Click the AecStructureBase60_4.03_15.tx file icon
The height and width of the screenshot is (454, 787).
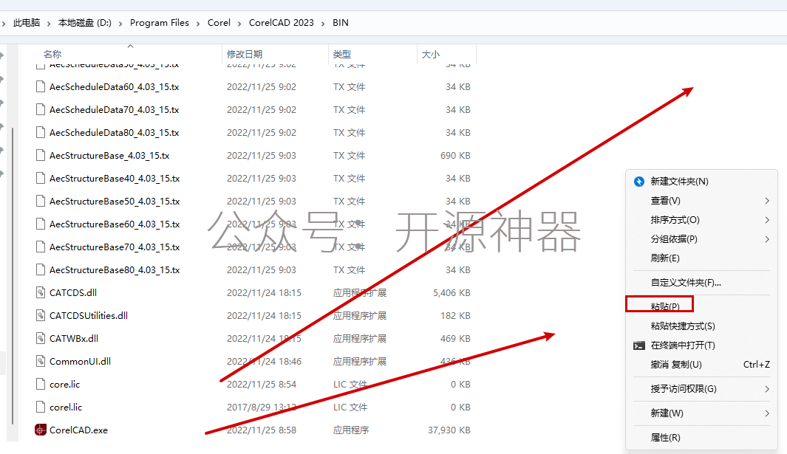click(40, 224)
